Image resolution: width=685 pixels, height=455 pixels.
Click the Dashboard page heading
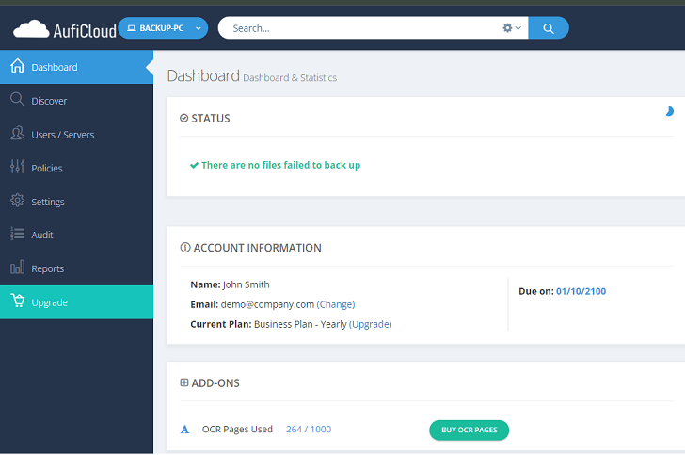pyautogui.click(x=203, y=75)
